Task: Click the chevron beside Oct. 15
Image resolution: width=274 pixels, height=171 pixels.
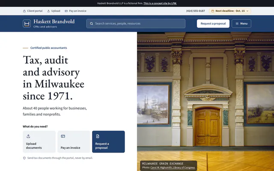Action: point(247,11)
